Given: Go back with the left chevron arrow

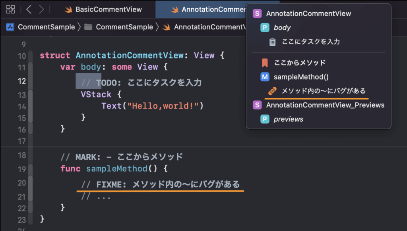Looking at the screenshot, I should point(29,10).
